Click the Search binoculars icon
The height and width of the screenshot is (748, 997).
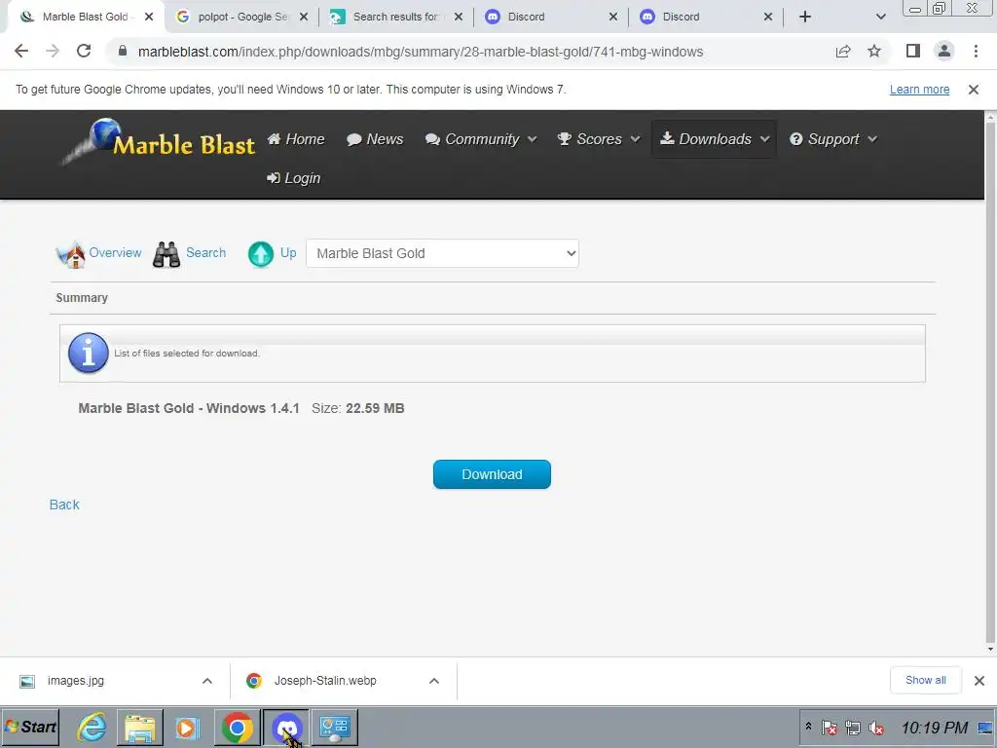tap(166, 254)
